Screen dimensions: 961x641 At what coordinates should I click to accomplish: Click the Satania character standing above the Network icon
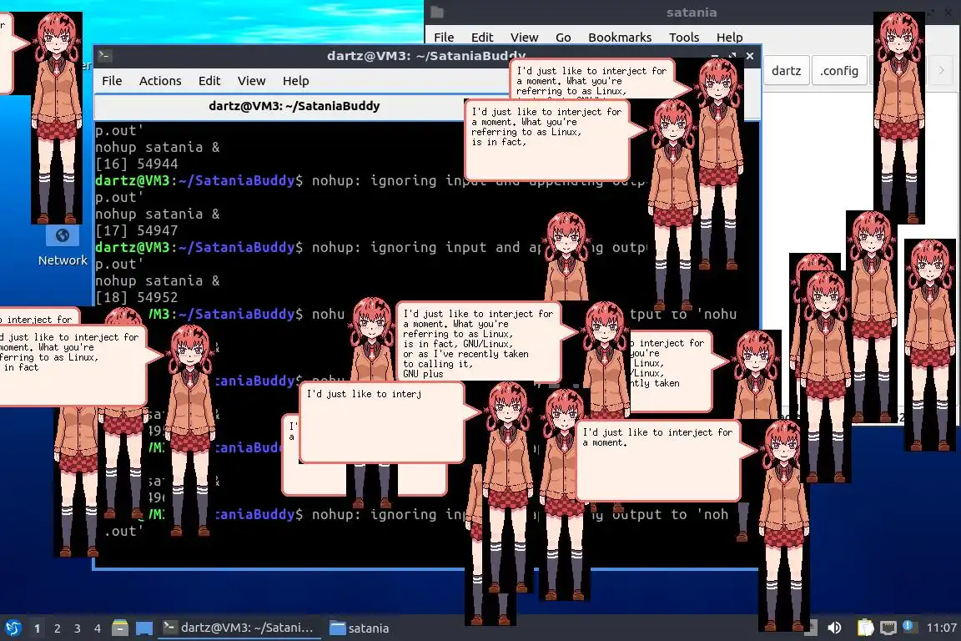click(57, 118)
